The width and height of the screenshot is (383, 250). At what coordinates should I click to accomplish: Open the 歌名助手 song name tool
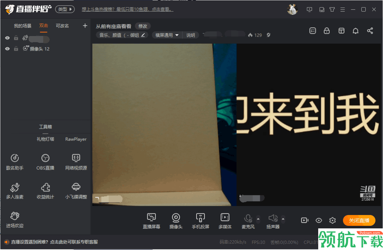(15, 162)
